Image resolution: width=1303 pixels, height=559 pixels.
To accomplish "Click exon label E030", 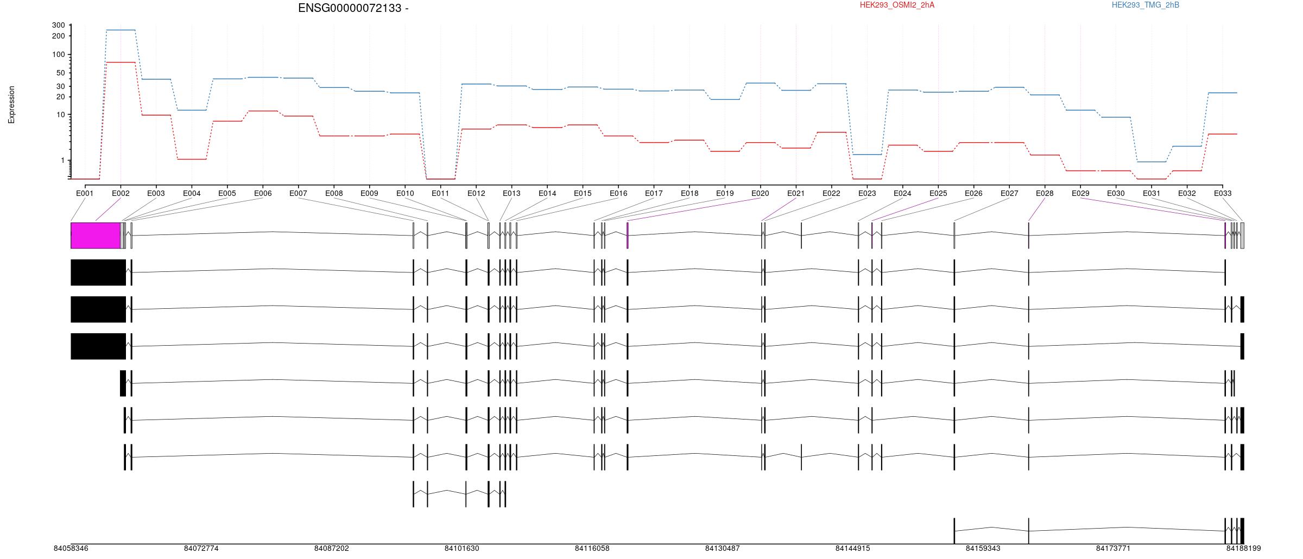I will click(1116, 193).
